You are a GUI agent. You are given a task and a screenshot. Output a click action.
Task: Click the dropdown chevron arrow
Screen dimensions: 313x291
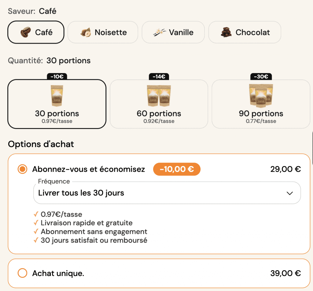[290, 193]
